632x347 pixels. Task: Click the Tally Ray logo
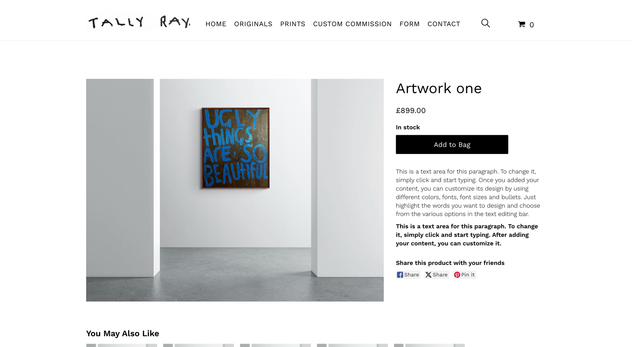pyautogui.click(x=139, y=22)
